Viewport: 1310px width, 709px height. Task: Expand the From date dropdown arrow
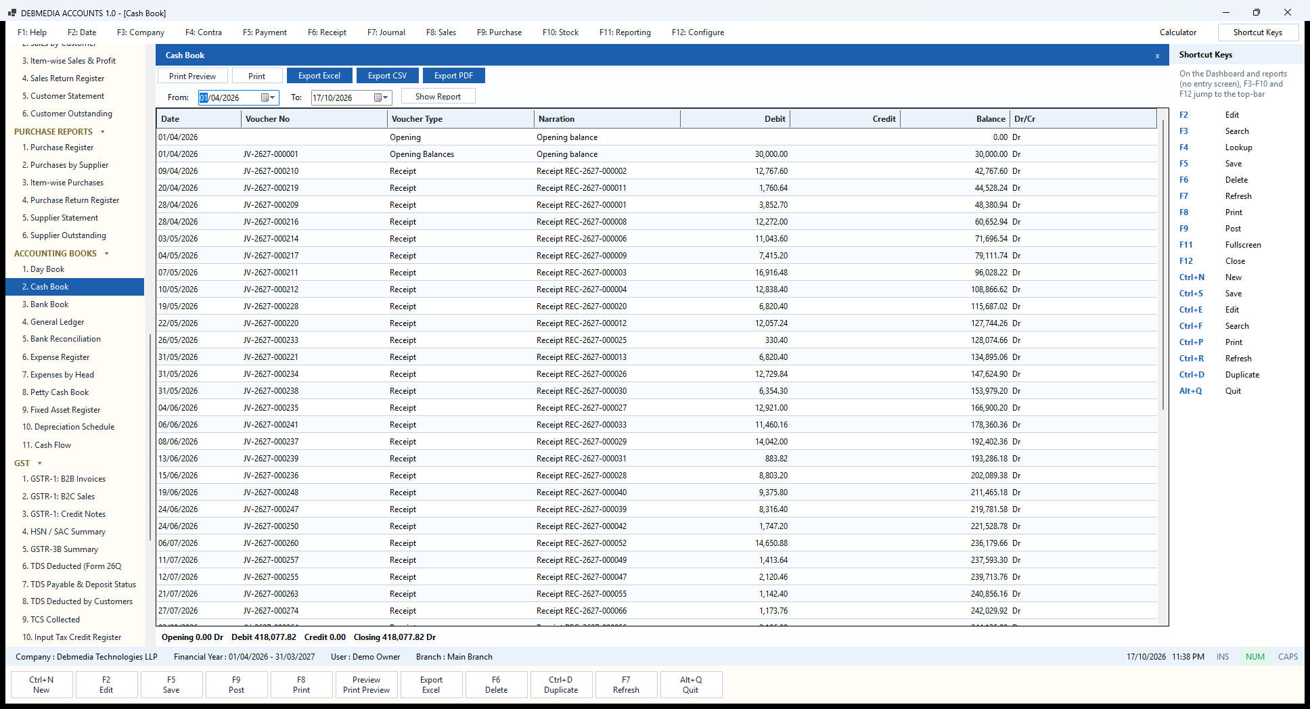pos(273,97)
